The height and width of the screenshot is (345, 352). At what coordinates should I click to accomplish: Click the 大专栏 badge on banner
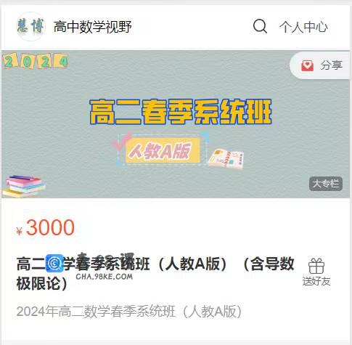coord(326,184)
